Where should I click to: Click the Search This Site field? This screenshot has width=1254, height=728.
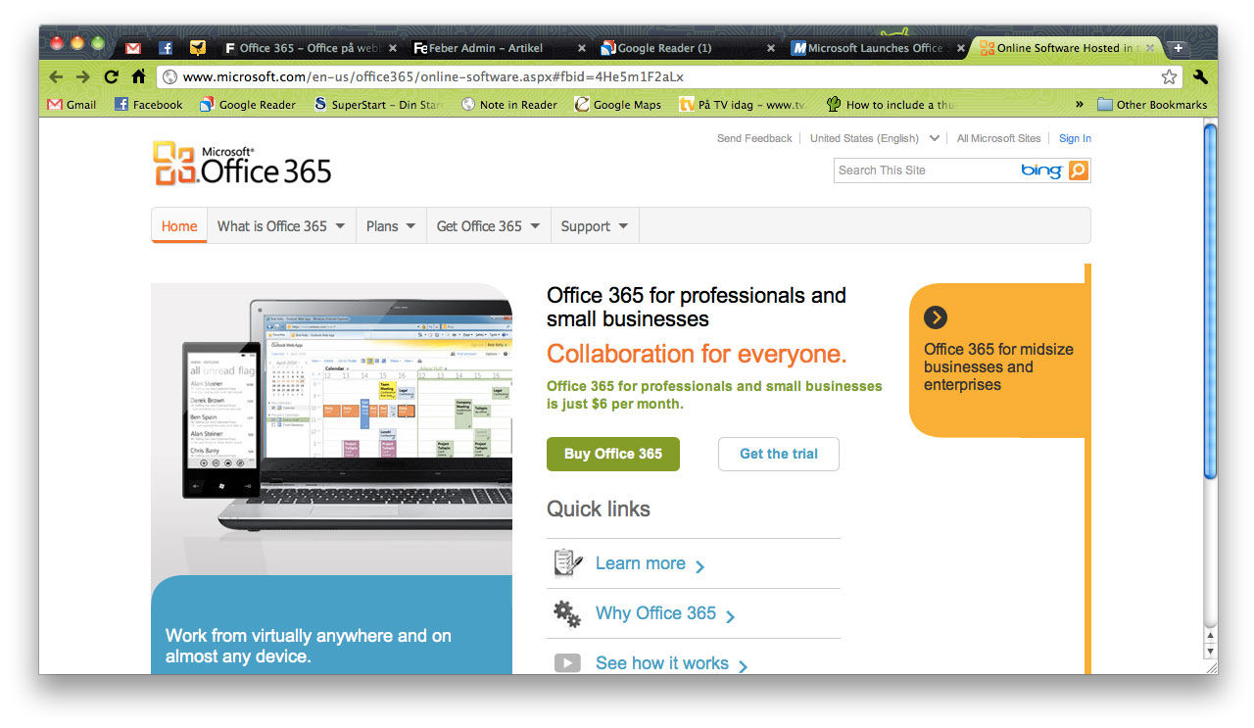926,170
